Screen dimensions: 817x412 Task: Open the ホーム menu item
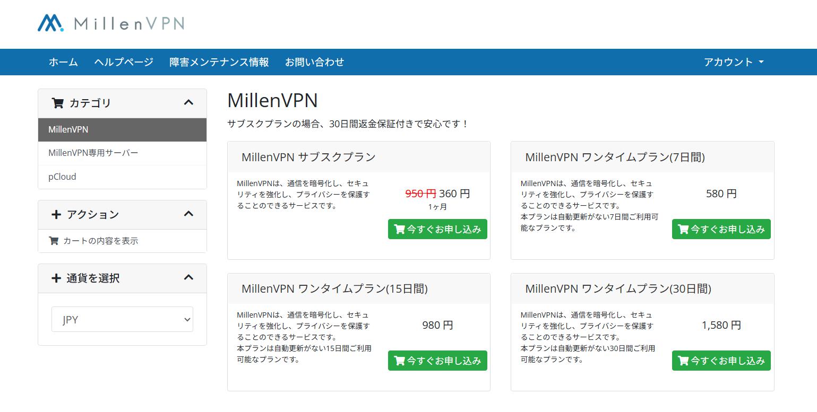point(63,62)
